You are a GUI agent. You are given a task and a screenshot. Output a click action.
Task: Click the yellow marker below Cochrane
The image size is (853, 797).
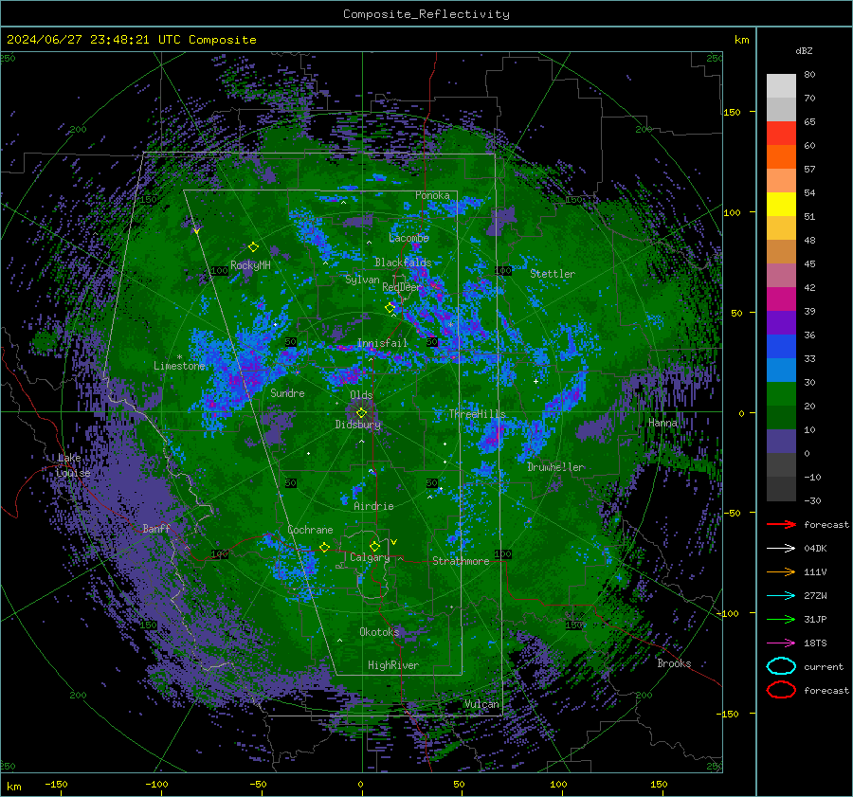pyautogui.click(x=324, y=547)
